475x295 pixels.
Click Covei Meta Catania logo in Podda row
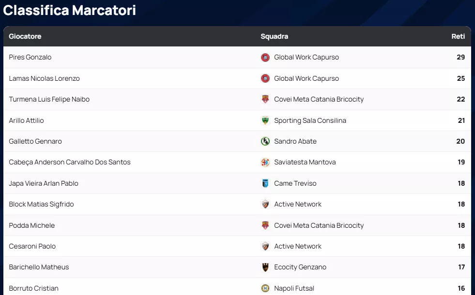point(265,225)
